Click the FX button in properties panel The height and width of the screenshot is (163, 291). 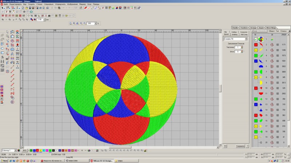tap(225, 146)
